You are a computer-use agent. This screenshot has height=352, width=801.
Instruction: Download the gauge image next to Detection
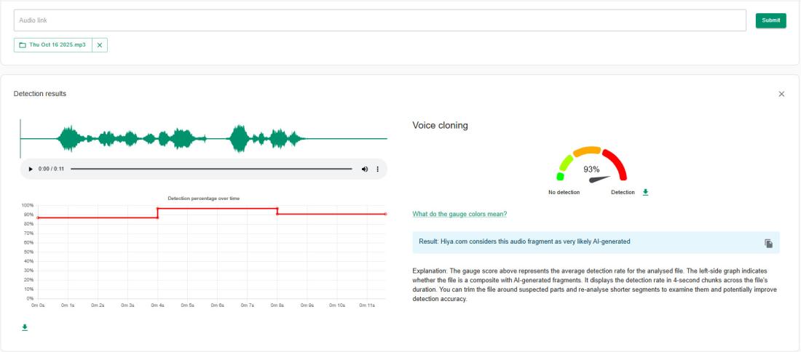tap(644, 193)
